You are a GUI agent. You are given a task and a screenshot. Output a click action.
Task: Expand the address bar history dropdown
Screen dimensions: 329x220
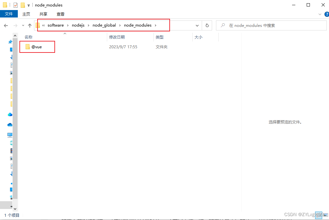[x=197, y=25]
